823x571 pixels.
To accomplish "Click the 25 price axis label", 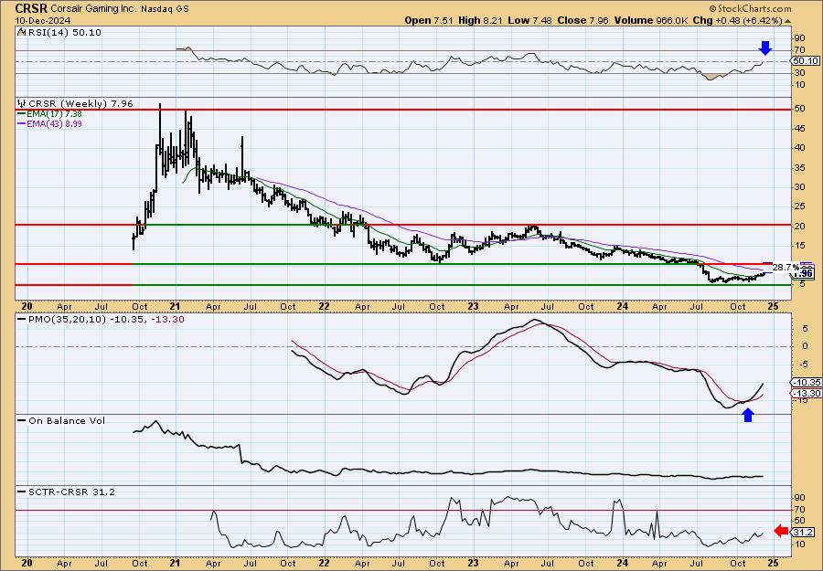I will tap(799, 206).
